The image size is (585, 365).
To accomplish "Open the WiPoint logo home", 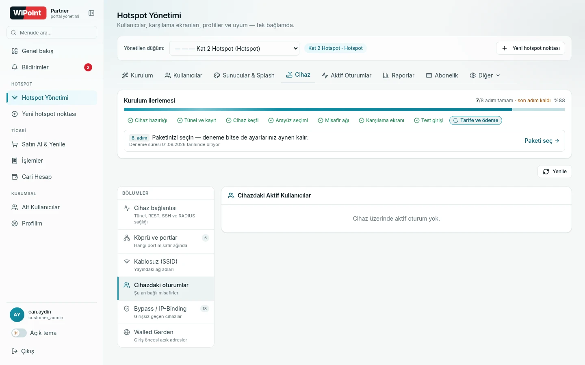I will click(28, 13).
